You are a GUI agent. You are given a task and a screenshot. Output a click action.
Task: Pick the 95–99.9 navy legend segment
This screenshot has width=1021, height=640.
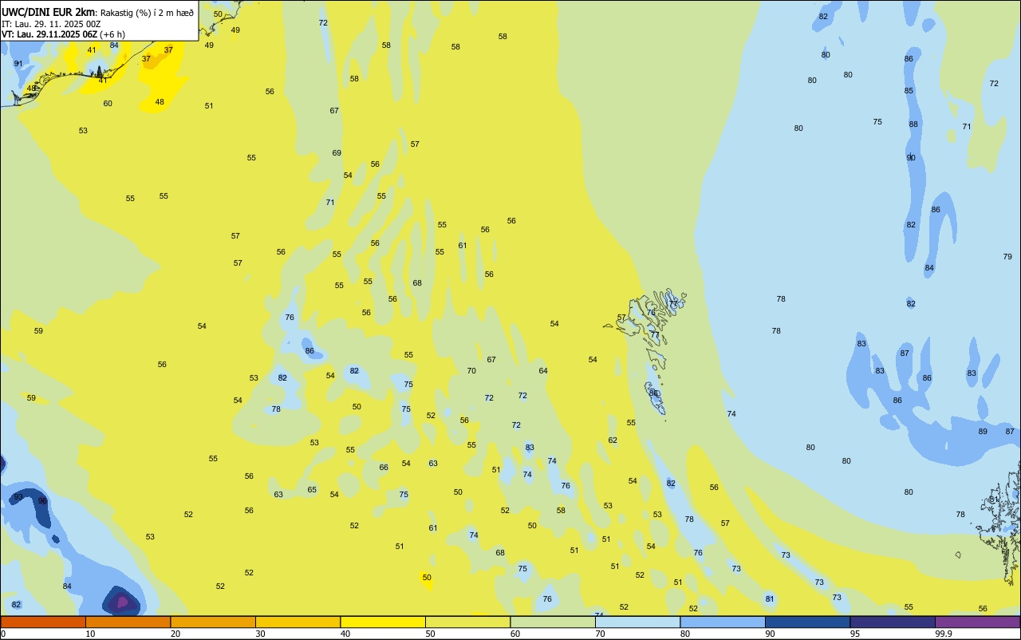click(x=893, y=622)
